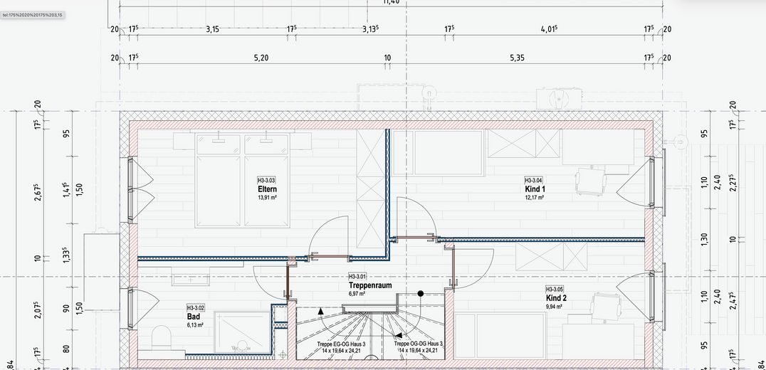Screen dimensions: 766x370
Task: Click the Treppe OG-DG Haus 3 label
Action: pyautogui.click(x=419, y=344)
